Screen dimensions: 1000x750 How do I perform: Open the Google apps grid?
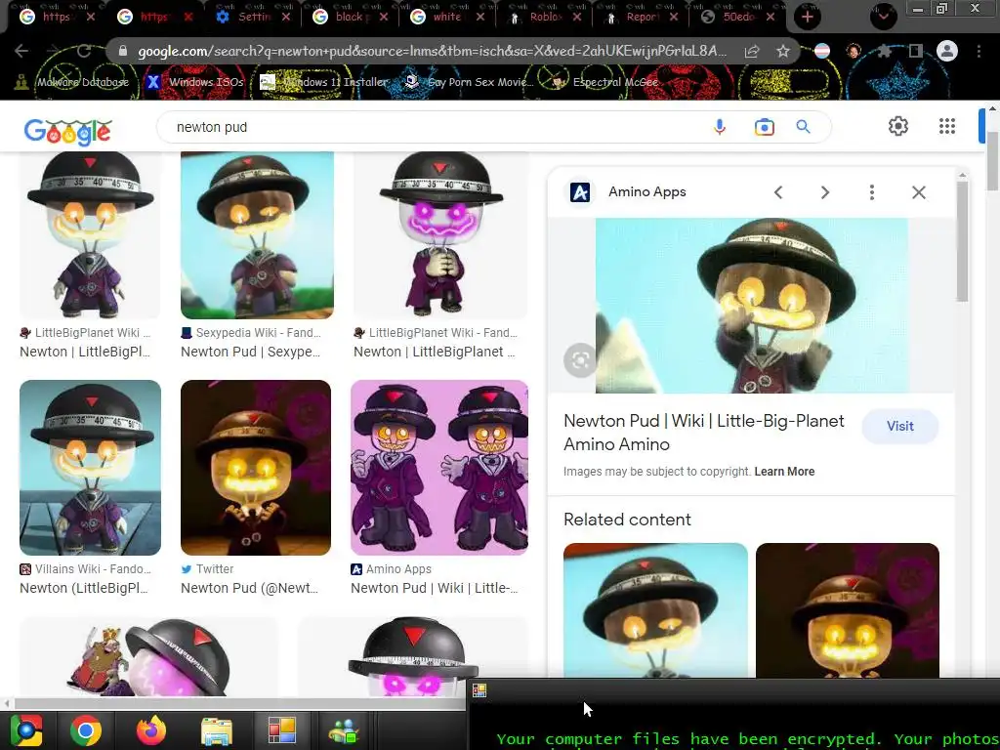coord(947,126)
